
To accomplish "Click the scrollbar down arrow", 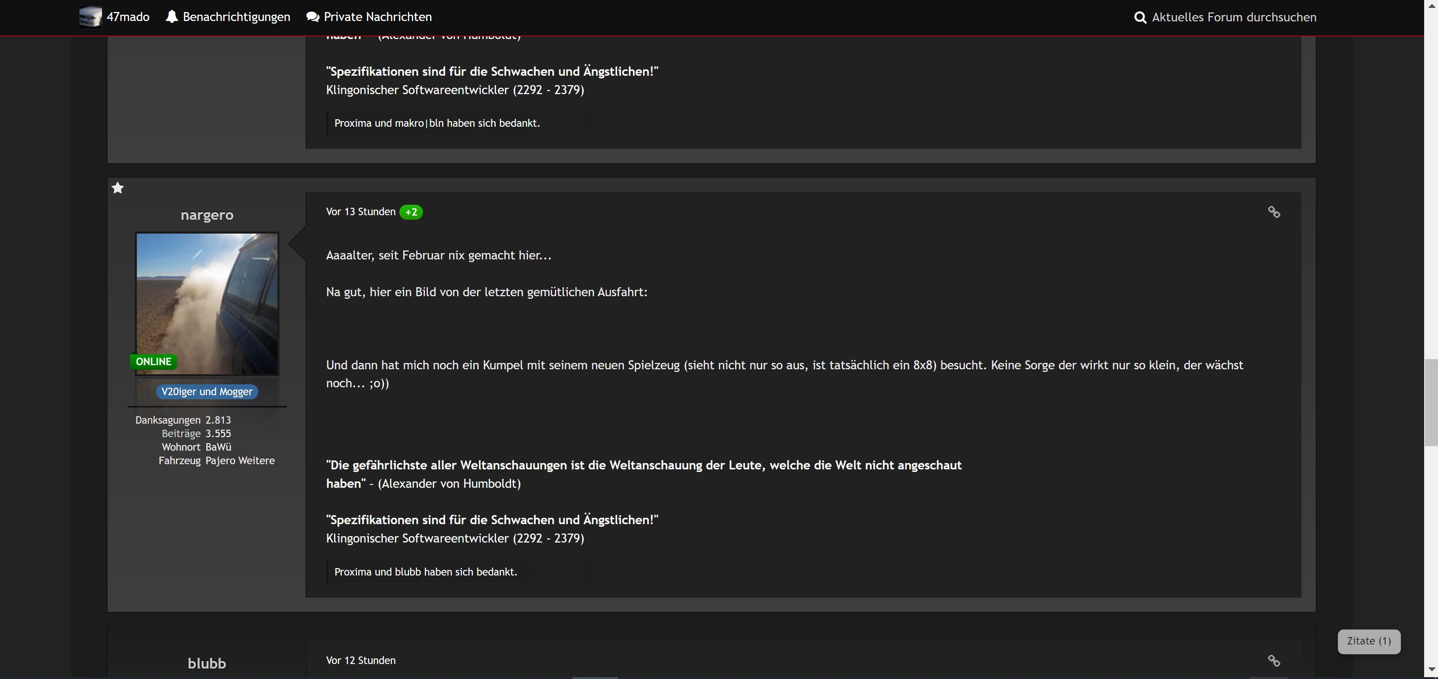I will tap(1431, 669).
